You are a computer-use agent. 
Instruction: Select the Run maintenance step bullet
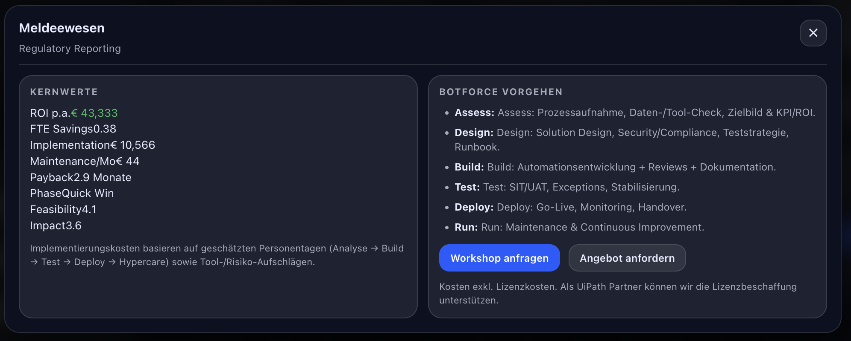point(579,227)
